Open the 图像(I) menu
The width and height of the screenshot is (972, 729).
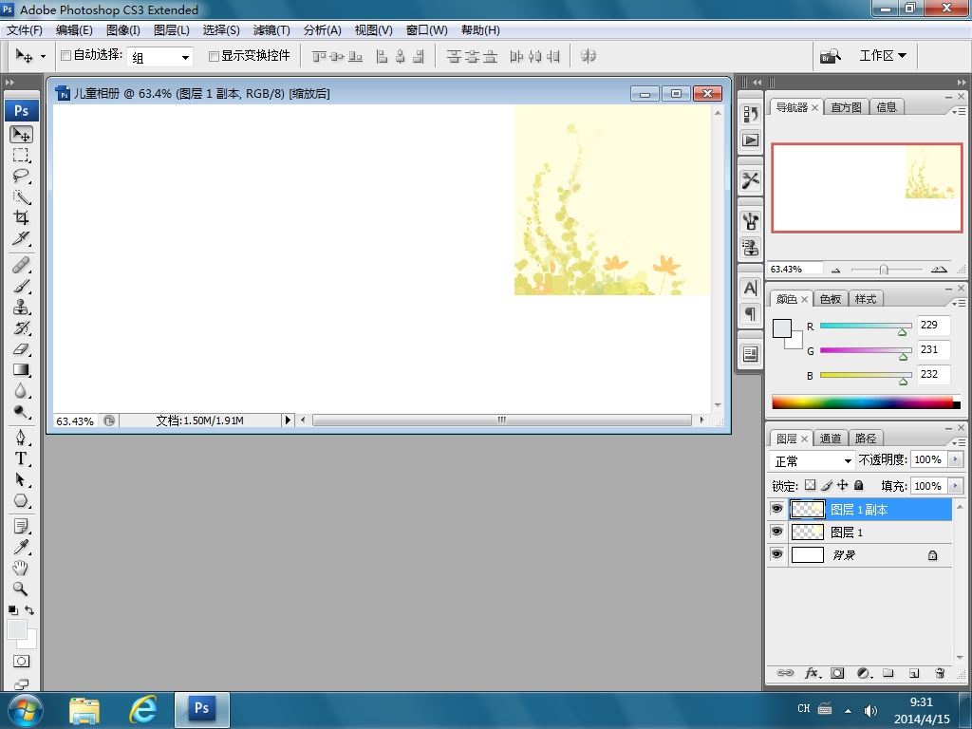(x=123, y=30)
